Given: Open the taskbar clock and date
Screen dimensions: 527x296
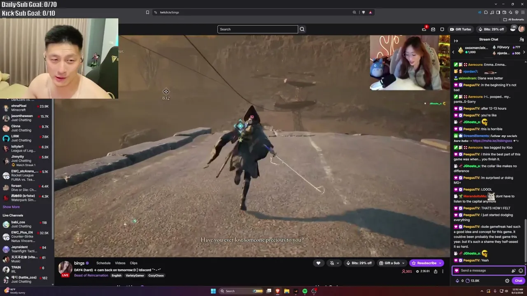Looking at the screenshot, I should [x=517, y=291].
